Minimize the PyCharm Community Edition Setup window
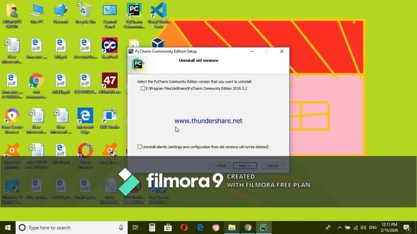 pos(252,51)
